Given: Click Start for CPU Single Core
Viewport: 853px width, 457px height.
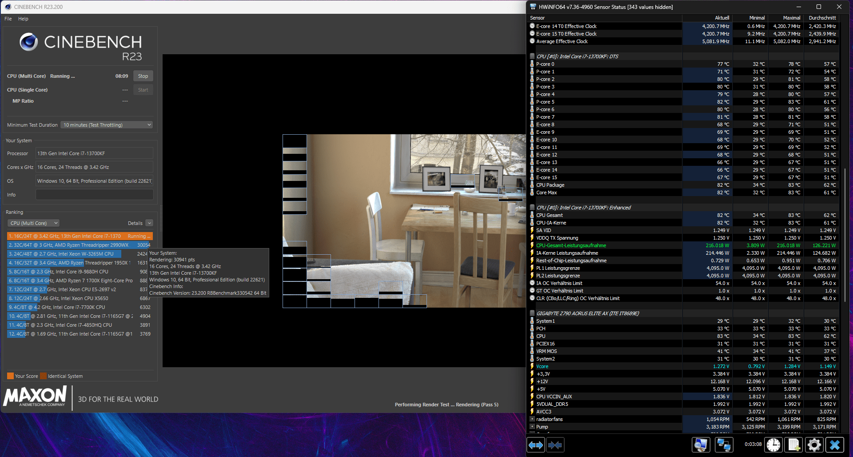Looking at the screenshot, I should [143, 90].
